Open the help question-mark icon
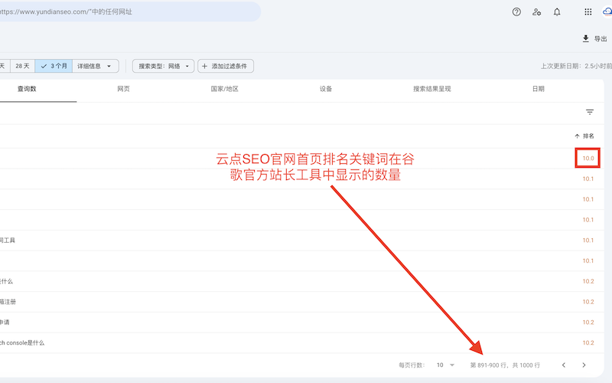This screenshot has height=383, width=612. click(x=516, y=12)
